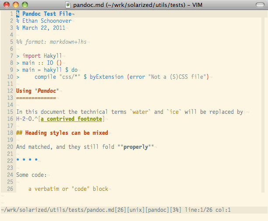Image resolution: width=268 pixels, height=221 pixels.
Task: Click line number 12 in the gutter
Action: point(10,91)
